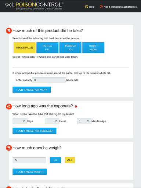Click the I Don't Know Weight button
Screen dimensions: 141x188
[29, 172]
